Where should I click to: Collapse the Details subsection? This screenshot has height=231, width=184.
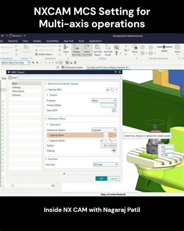click(x=47, y=95)
